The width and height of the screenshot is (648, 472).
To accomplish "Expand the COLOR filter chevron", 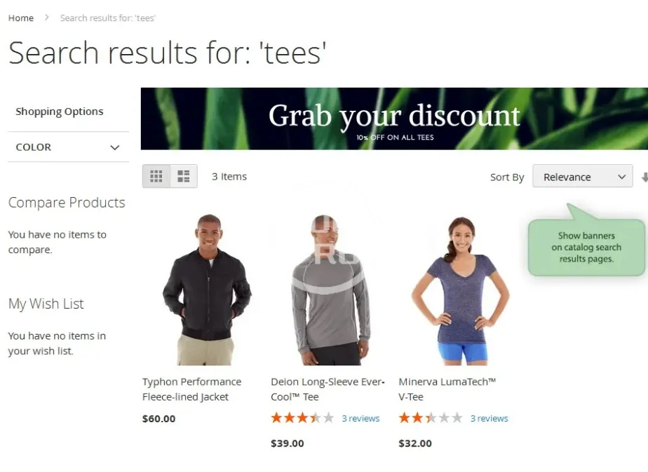I will point(115,147).
